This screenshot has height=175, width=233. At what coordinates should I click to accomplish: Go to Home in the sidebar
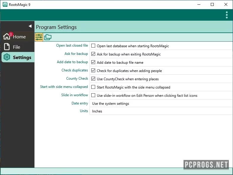[17, 37]
